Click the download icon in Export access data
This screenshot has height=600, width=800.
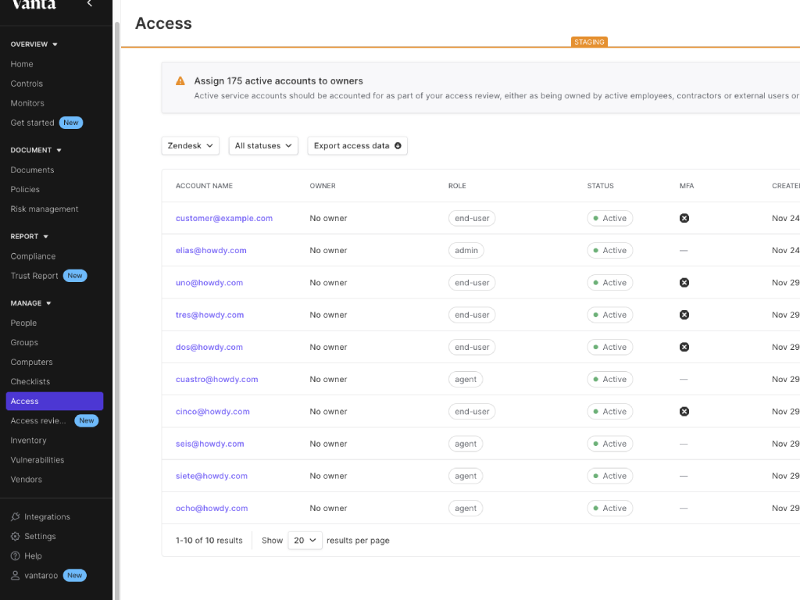(x=398, y=146)
